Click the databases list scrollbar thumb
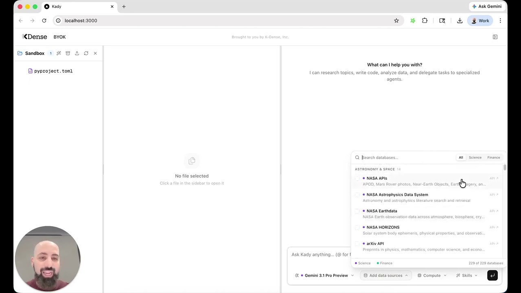Viewport: 521px width, 293px height. [x=505, y=167]
